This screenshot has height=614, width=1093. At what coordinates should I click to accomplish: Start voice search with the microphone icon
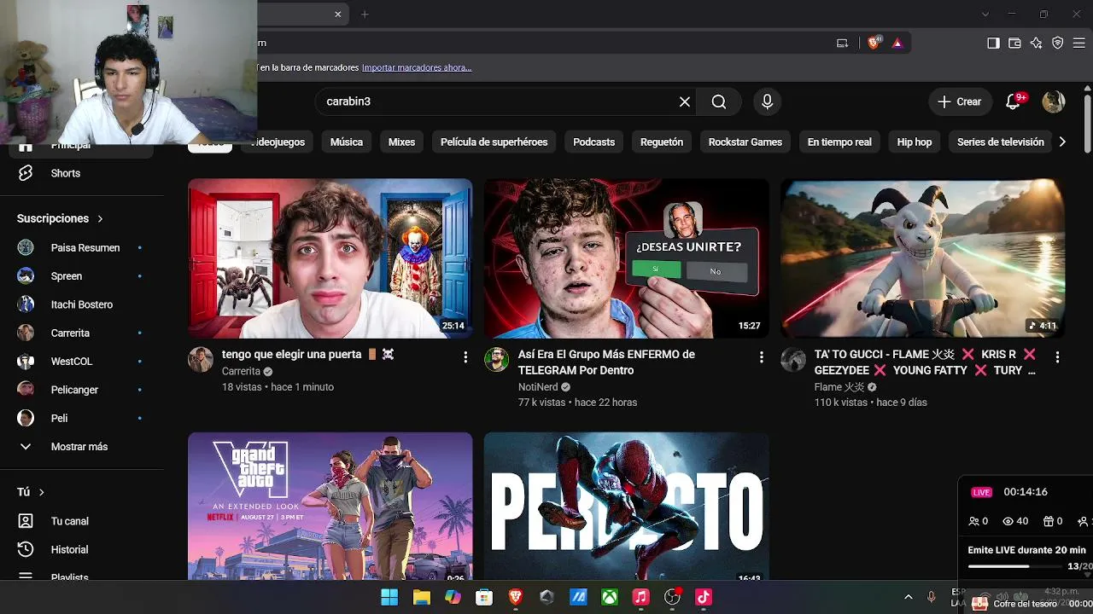point(767,101)
